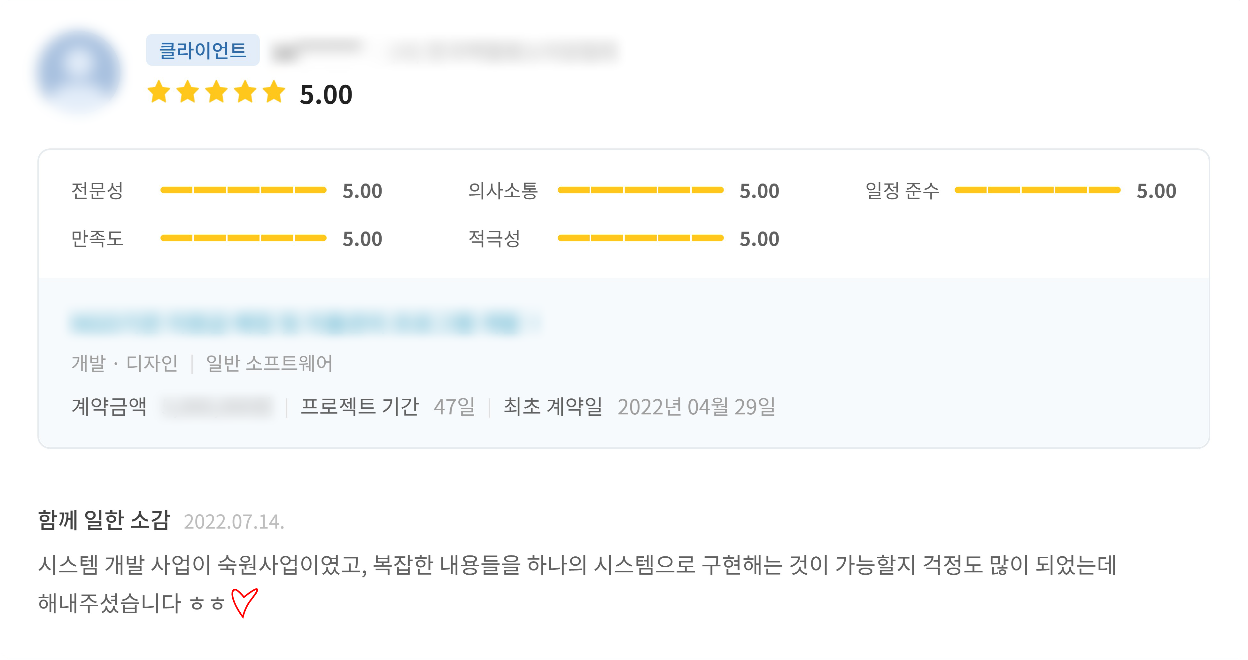The height and width of the screenshot is (660, 1248).
Task: Click the 47일 project duration value
Action: pyautogui.click(x=454, y=406)
